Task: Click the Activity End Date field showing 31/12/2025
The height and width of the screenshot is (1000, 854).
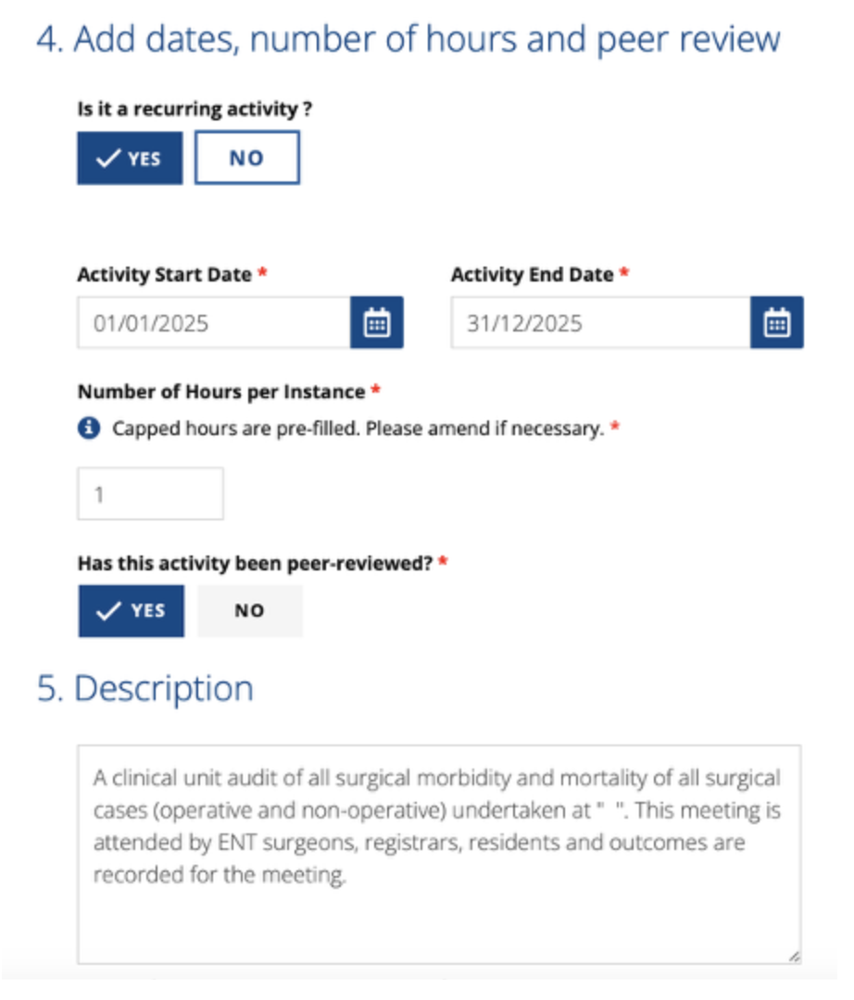Action: point(599,323)
